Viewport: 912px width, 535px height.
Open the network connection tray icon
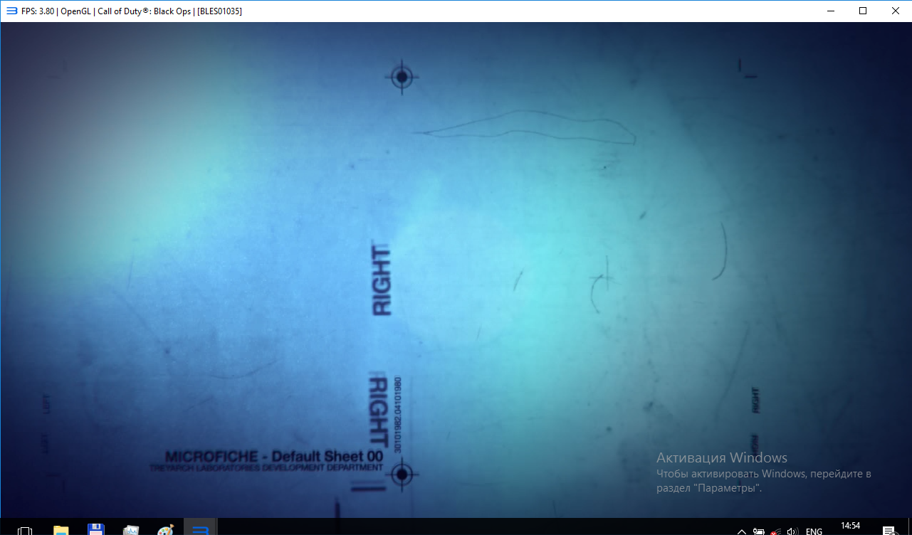pos(776,531)
